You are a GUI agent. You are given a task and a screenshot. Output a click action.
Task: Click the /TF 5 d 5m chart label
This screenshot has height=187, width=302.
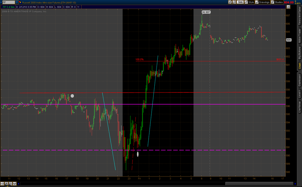(x=8, y=7)
